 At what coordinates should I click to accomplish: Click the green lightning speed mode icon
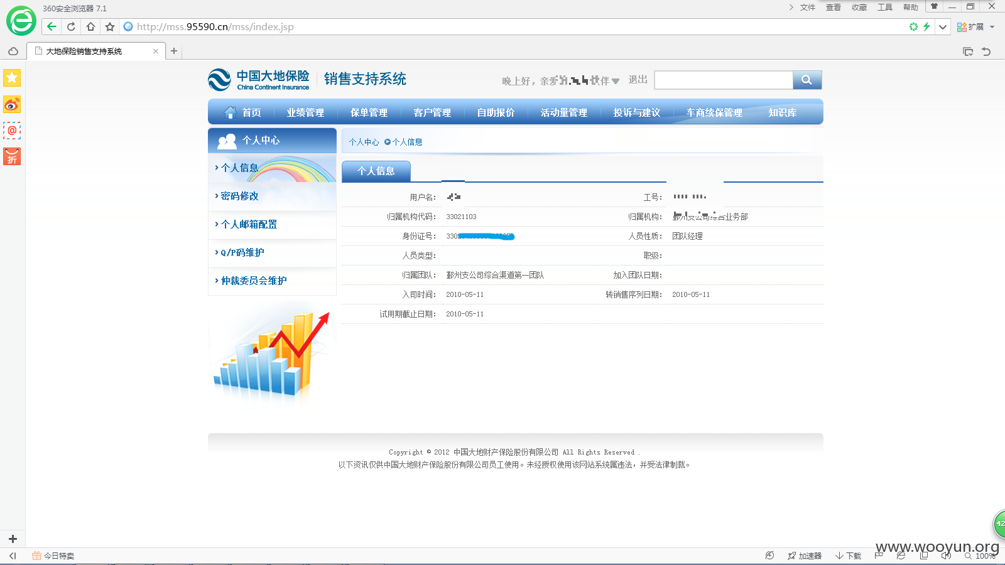[926, 26]
